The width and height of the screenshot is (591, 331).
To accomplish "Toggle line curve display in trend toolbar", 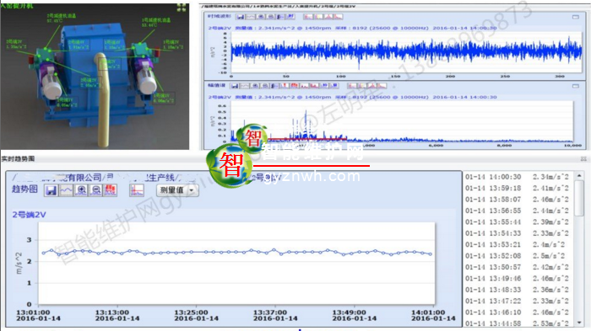I will pyautogui.click(x=66, y=190).
